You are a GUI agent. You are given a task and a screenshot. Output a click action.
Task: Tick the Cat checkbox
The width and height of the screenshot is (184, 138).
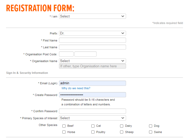[93, 126]
